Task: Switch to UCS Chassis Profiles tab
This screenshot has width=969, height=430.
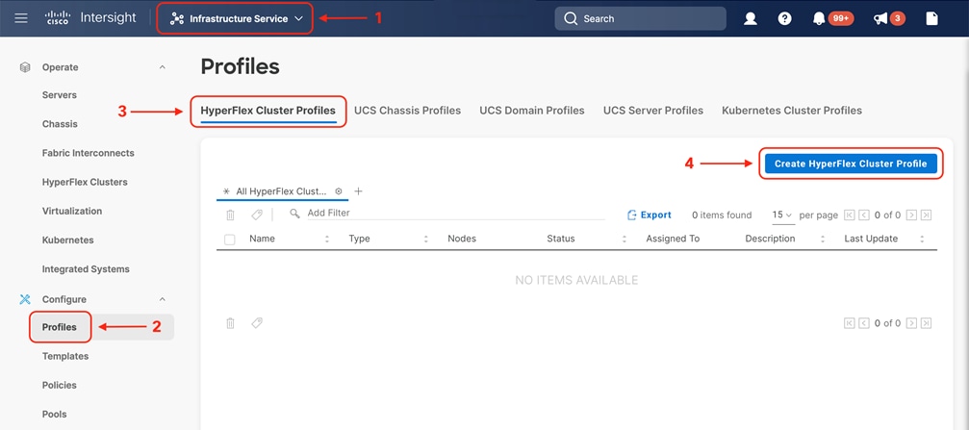Action: [407, 111]
